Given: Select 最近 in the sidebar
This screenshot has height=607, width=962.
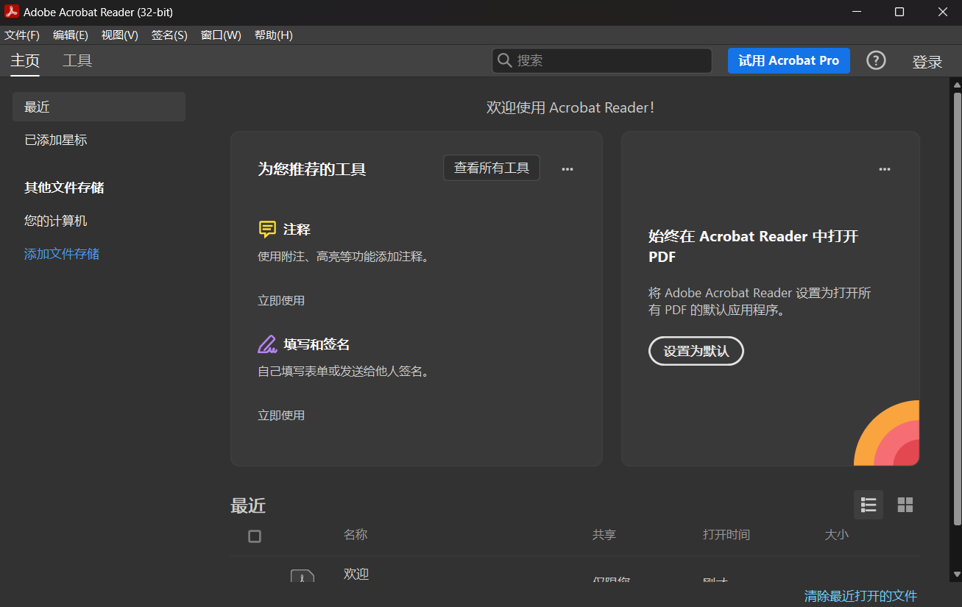Looking at the screenshot, I should tap(99, 107).
